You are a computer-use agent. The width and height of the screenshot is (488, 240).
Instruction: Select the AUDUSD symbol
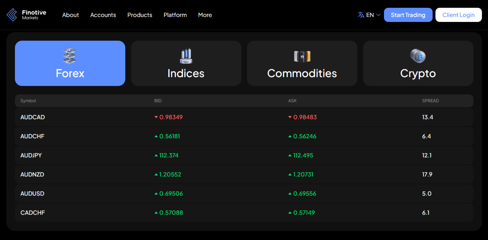click(x=32, y=194)
